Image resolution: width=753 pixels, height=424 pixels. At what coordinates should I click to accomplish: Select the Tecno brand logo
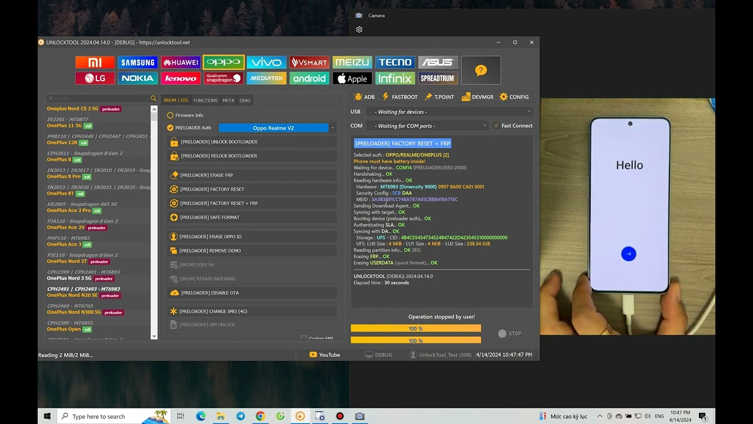point(395,62)
